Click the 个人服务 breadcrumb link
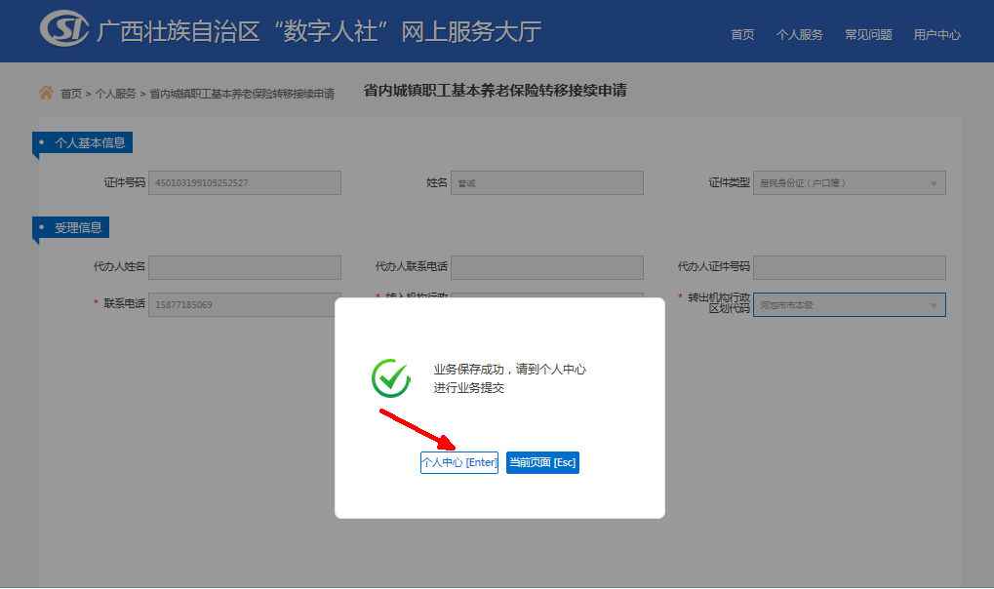The width and height of the screenshot is (994, 589). [115, 94]
